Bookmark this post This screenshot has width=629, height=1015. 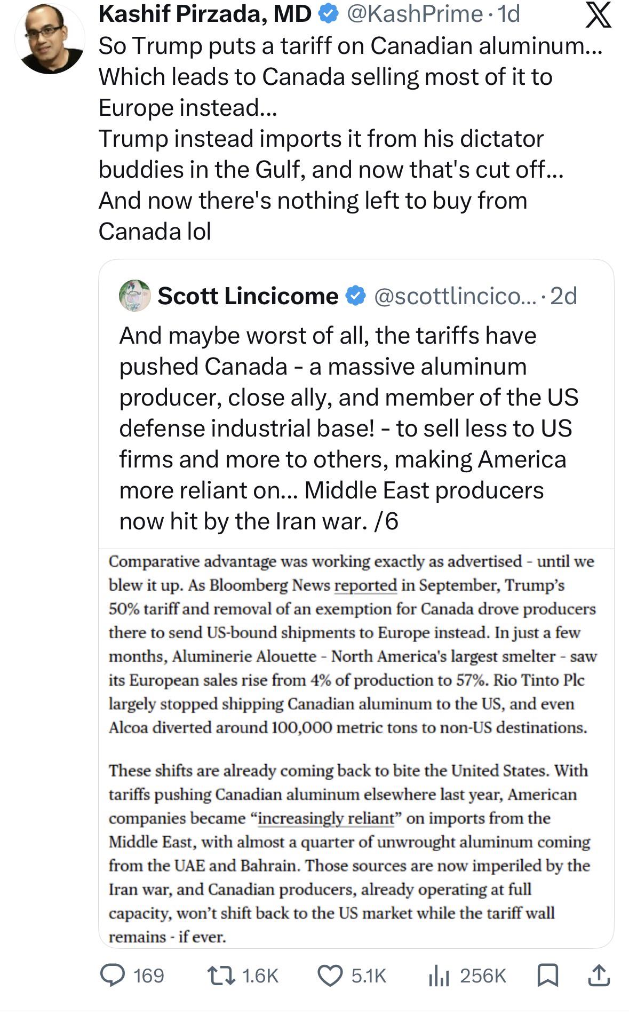point(547,975)
